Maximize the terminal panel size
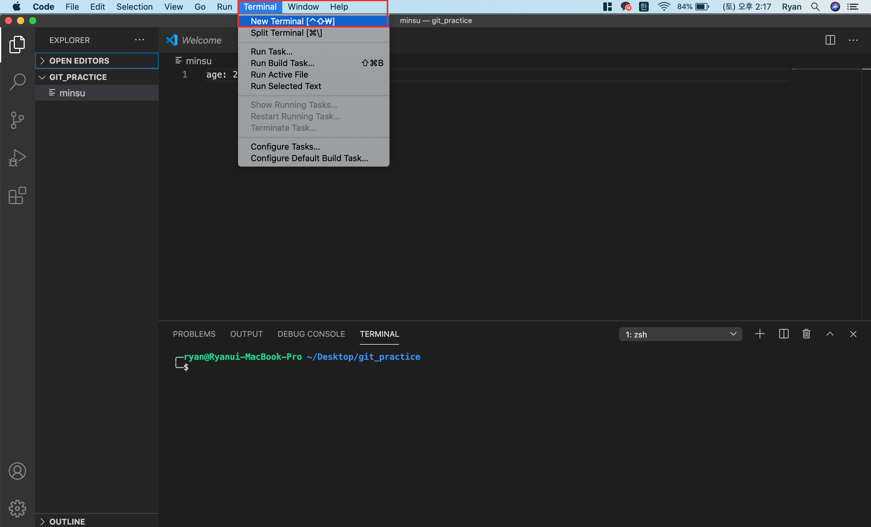Image resolution: width=871 pixels, height=527 pixels. 830,334
